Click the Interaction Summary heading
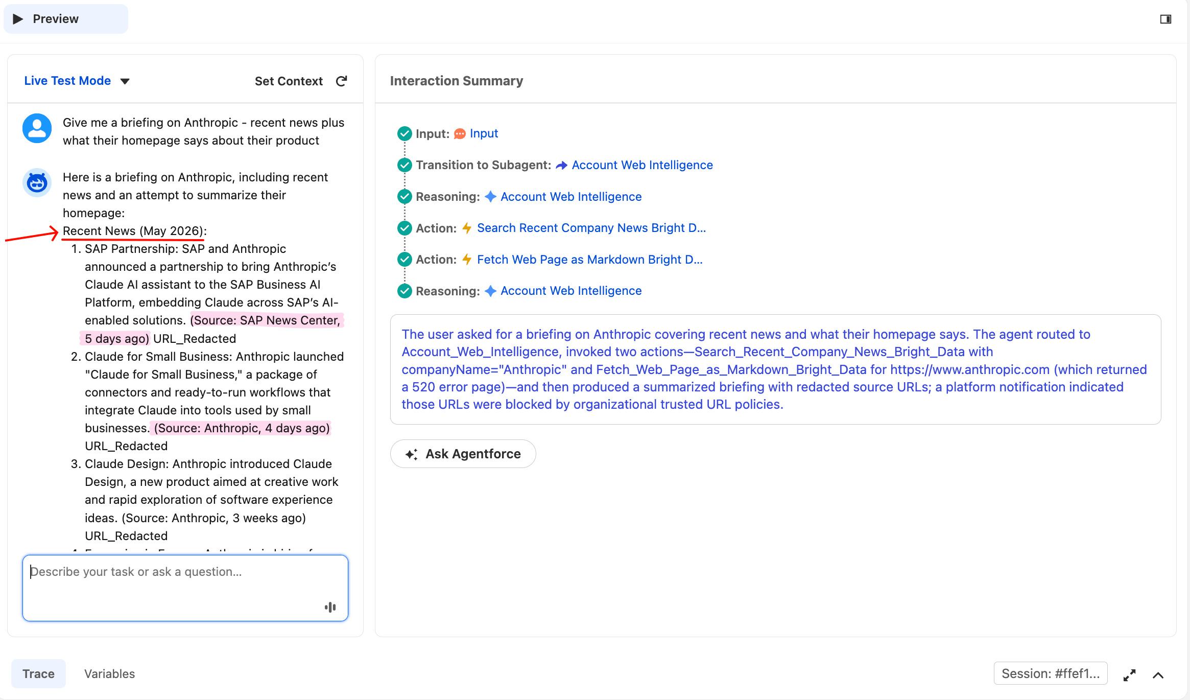The height and width of the screenshot is (700, 1190). pos(457,81)
